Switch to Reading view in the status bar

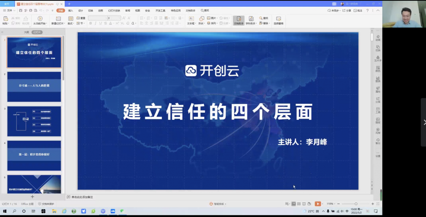(304, 204)
